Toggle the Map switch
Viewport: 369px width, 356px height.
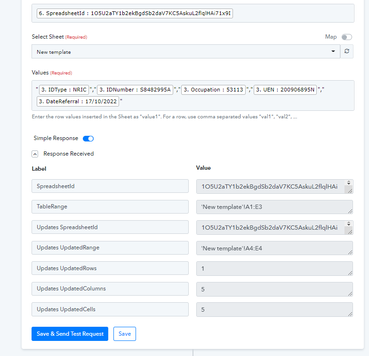[346, 37]
